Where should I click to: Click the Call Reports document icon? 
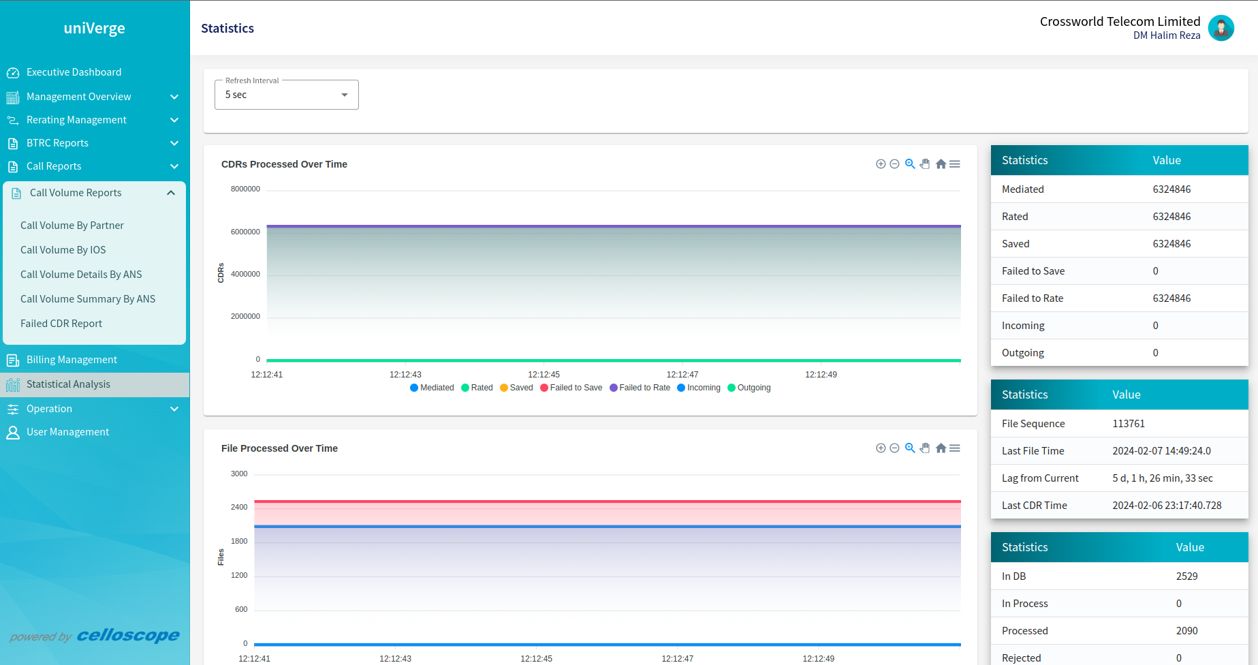coord(13,166)
